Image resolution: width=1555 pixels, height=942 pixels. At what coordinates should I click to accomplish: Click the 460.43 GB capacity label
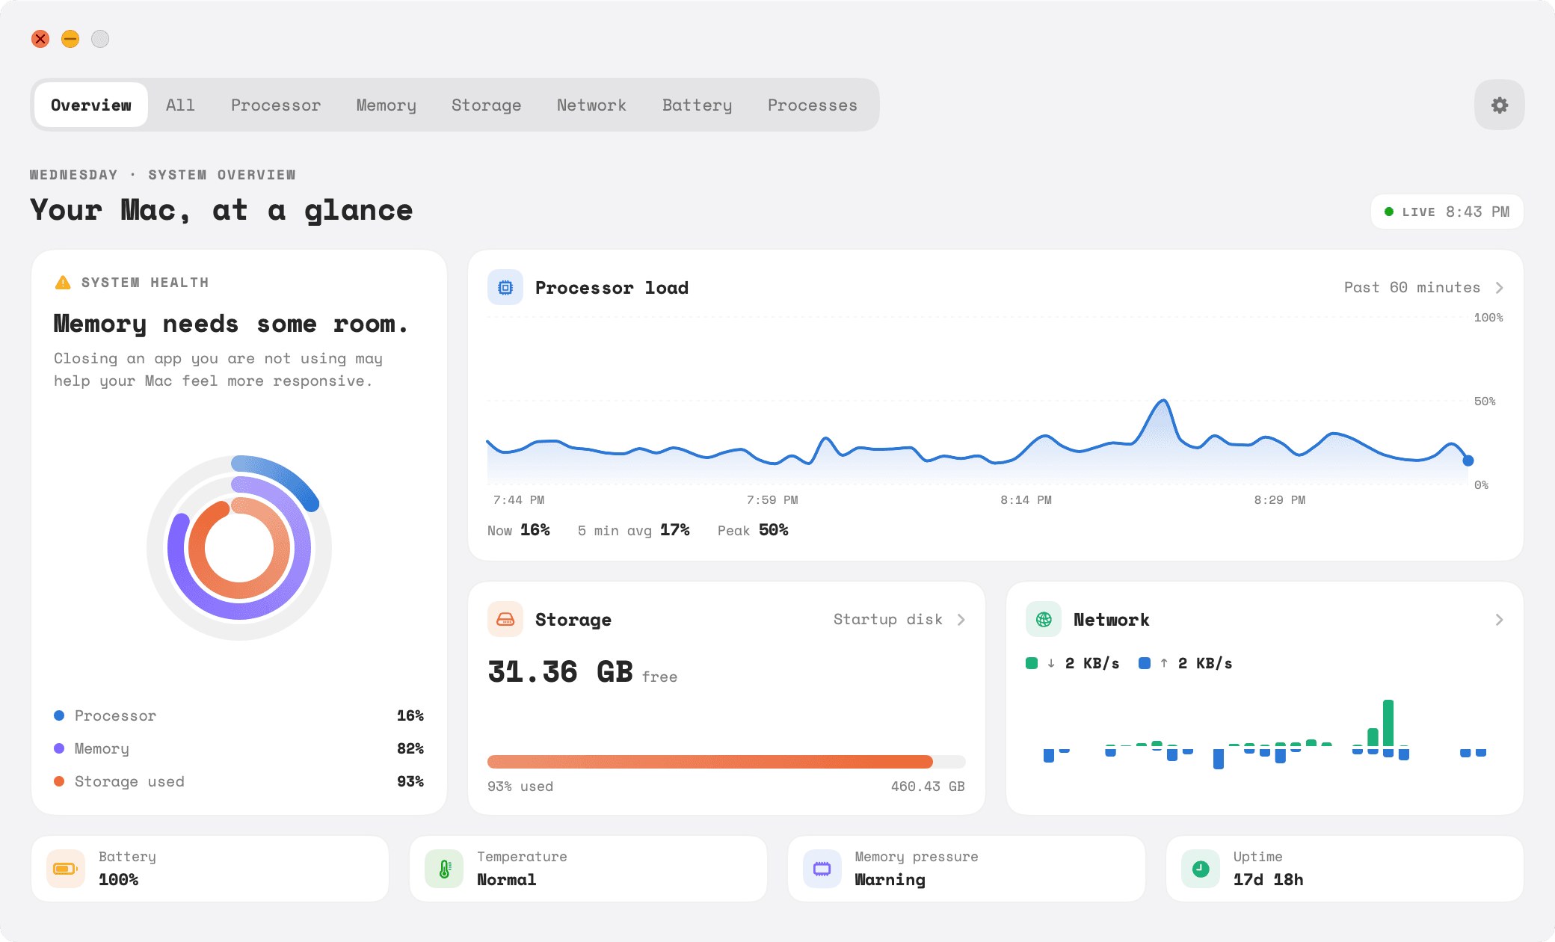[928, 786]
